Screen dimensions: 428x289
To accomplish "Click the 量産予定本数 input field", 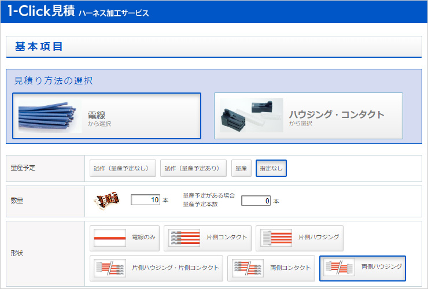I will [x=256, y=201].
